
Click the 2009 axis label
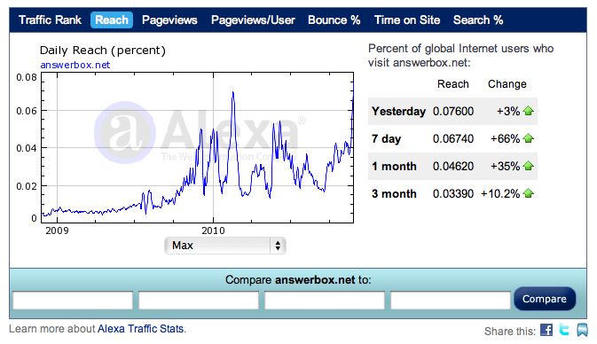pos(57,231)
